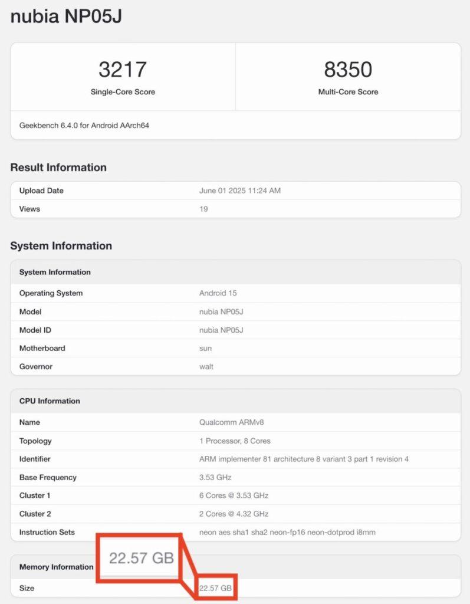Click the Base Frequency value 3.53 GHz
Screen dimensions: 470x604
(x=215, y=477)
